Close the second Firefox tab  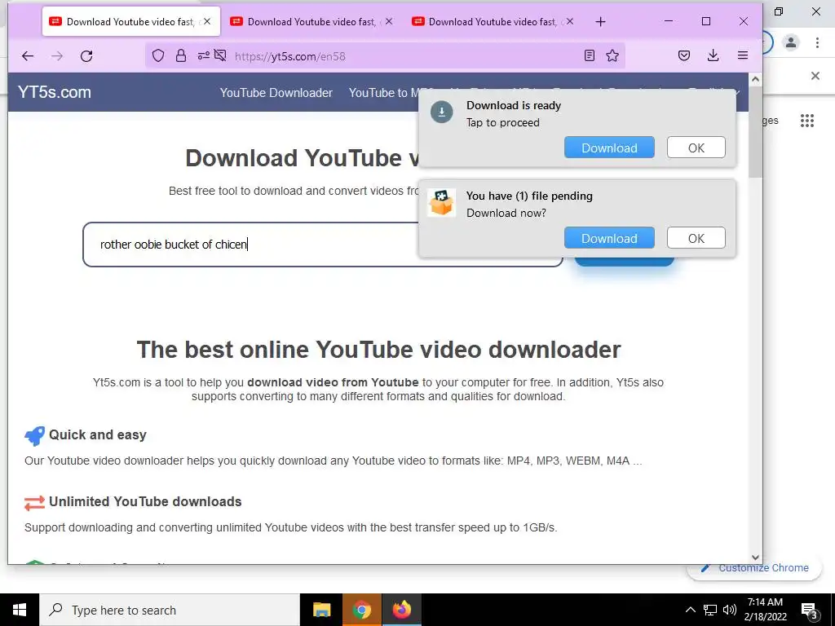click(389, 22)
